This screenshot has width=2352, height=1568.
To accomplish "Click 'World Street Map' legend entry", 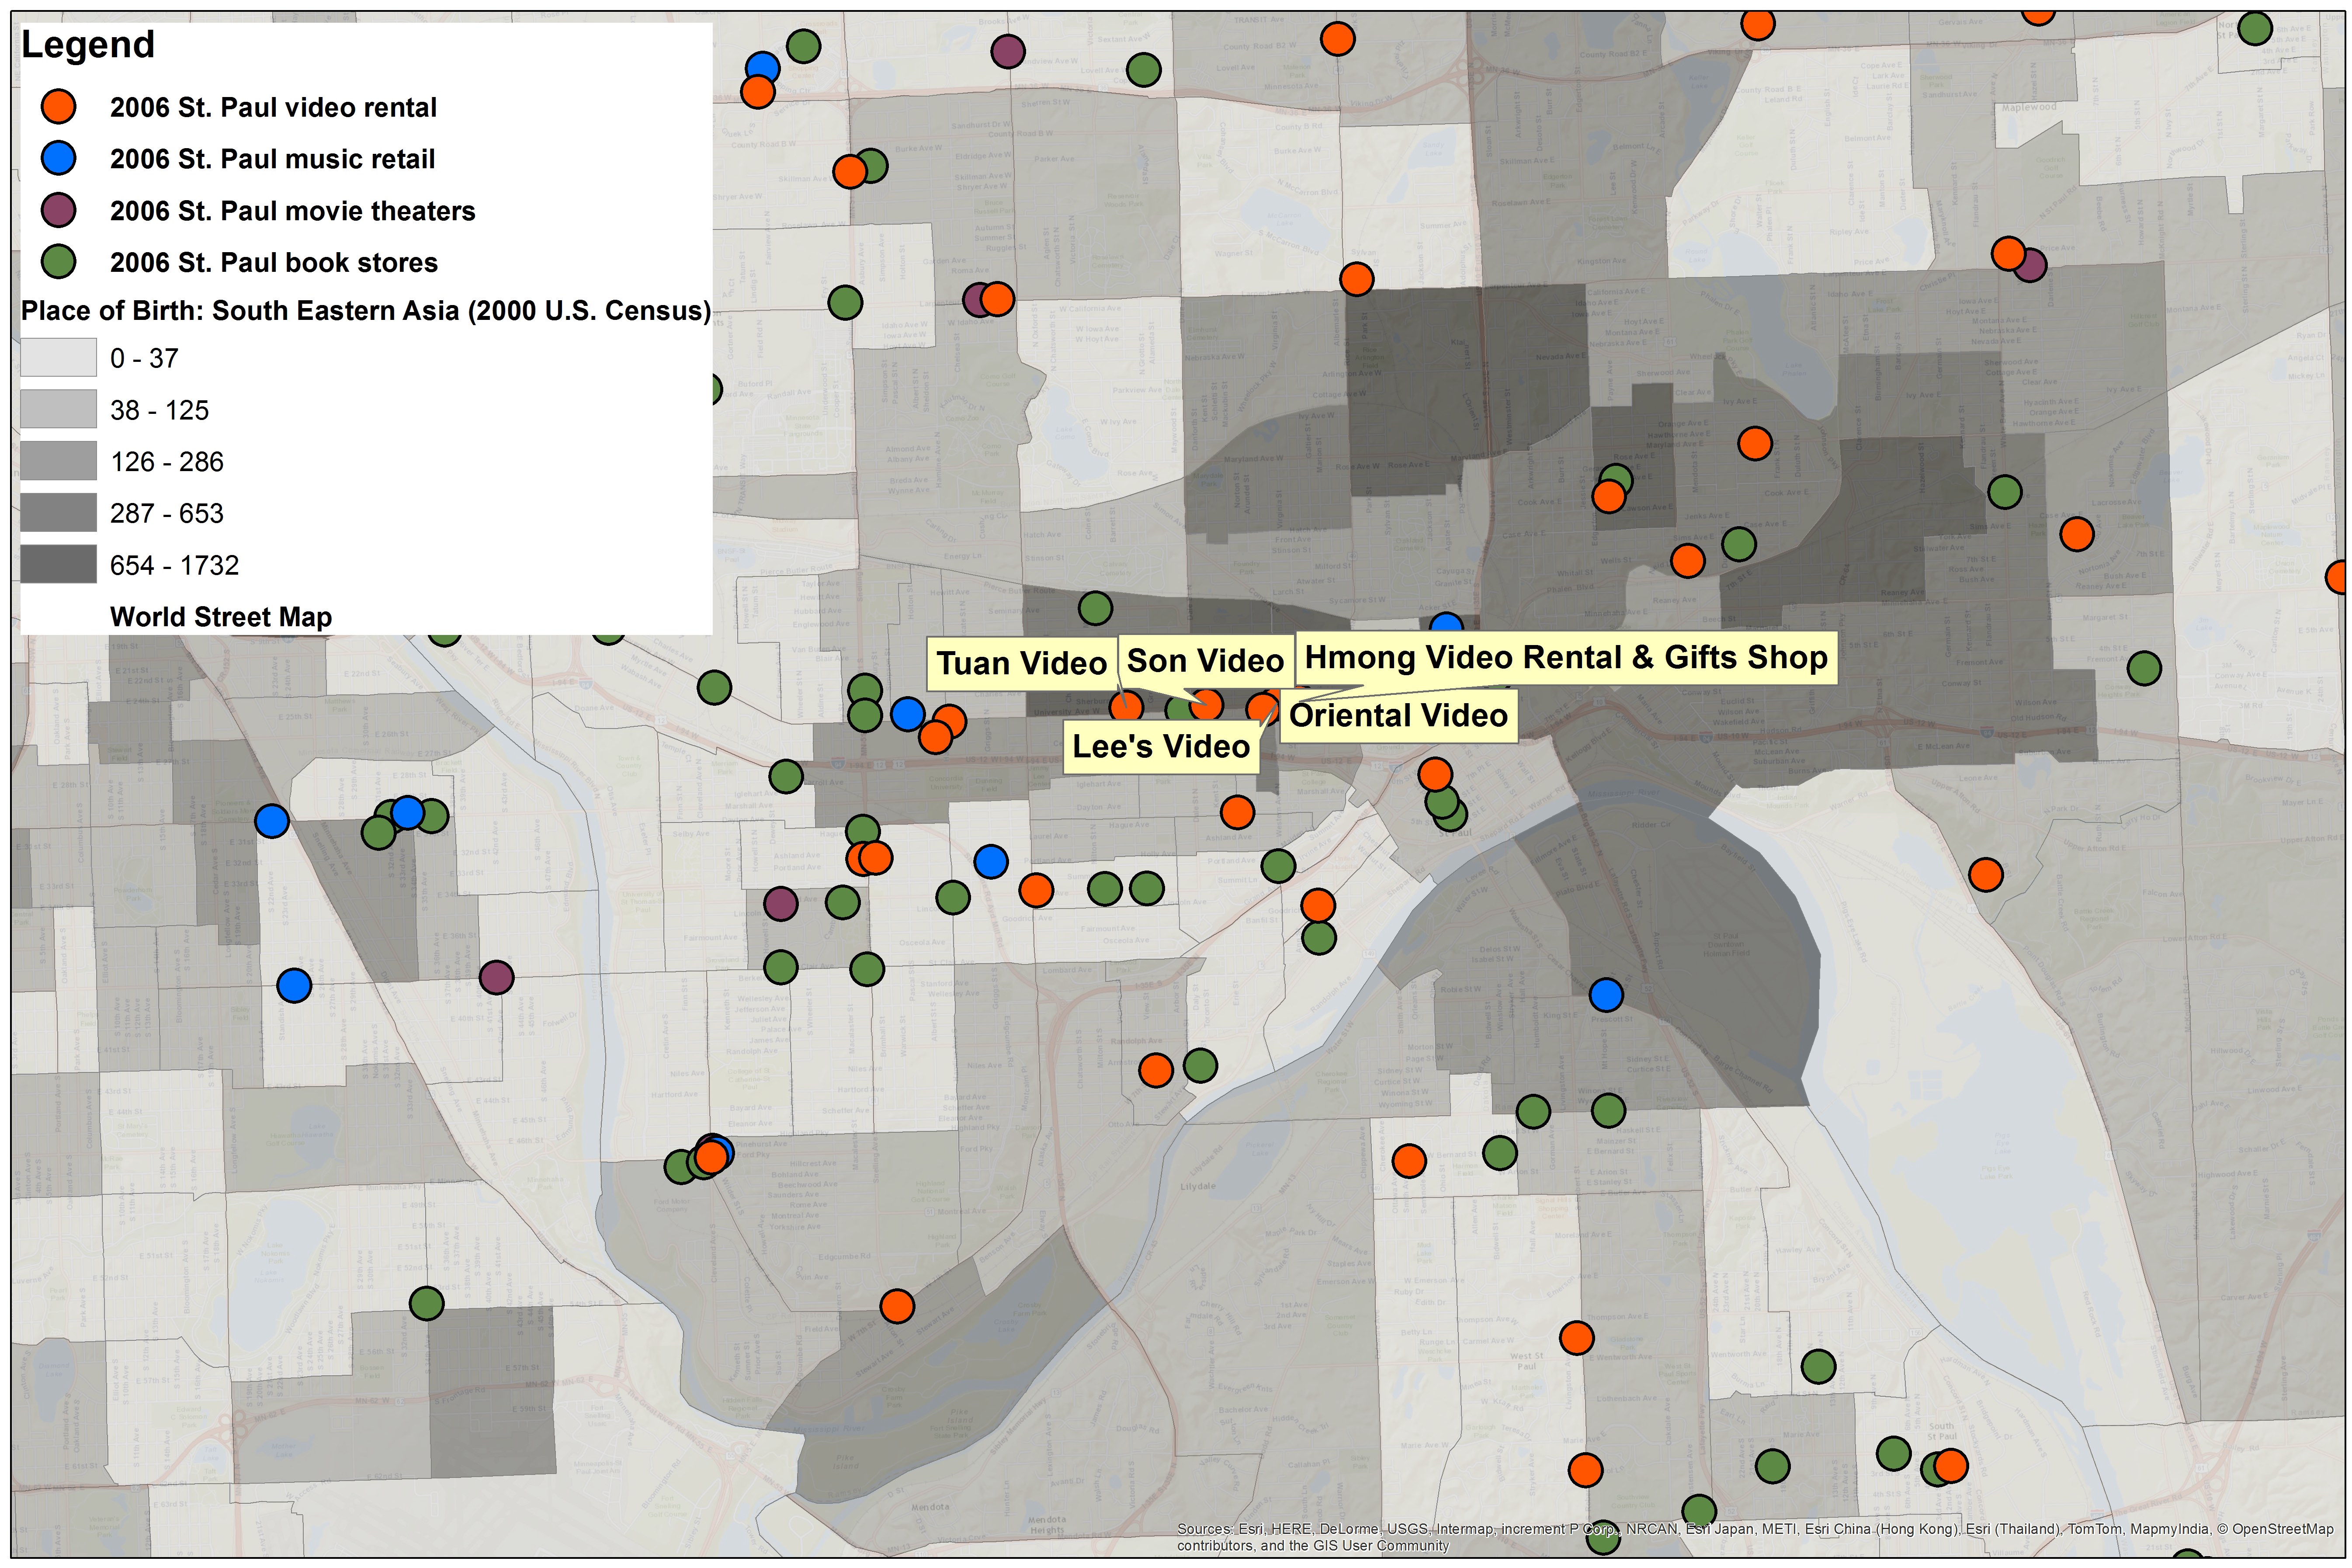I will (221, 617).
